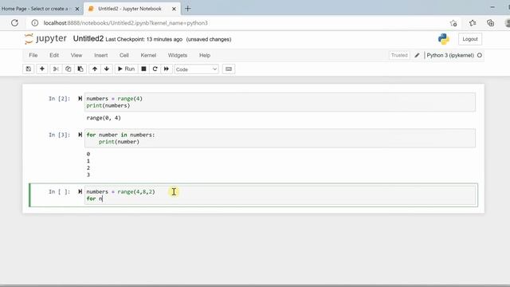Viewport: 510px width, 287px height.
Task: Click the Python logo icon
Action: (444, 39)
